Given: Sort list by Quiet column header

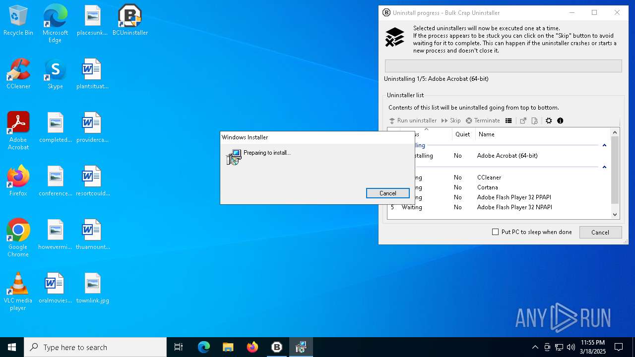Looking at the screenshot, I should tap(463, 134).
